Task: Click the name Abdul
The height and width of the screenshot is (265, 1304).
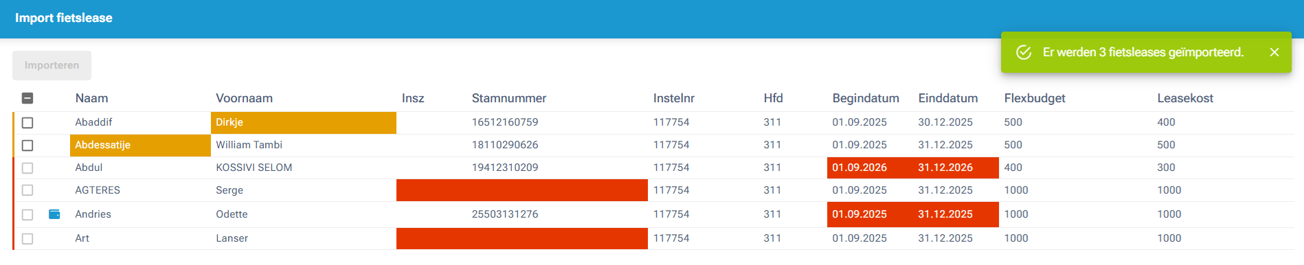Action: click(89, 168)
